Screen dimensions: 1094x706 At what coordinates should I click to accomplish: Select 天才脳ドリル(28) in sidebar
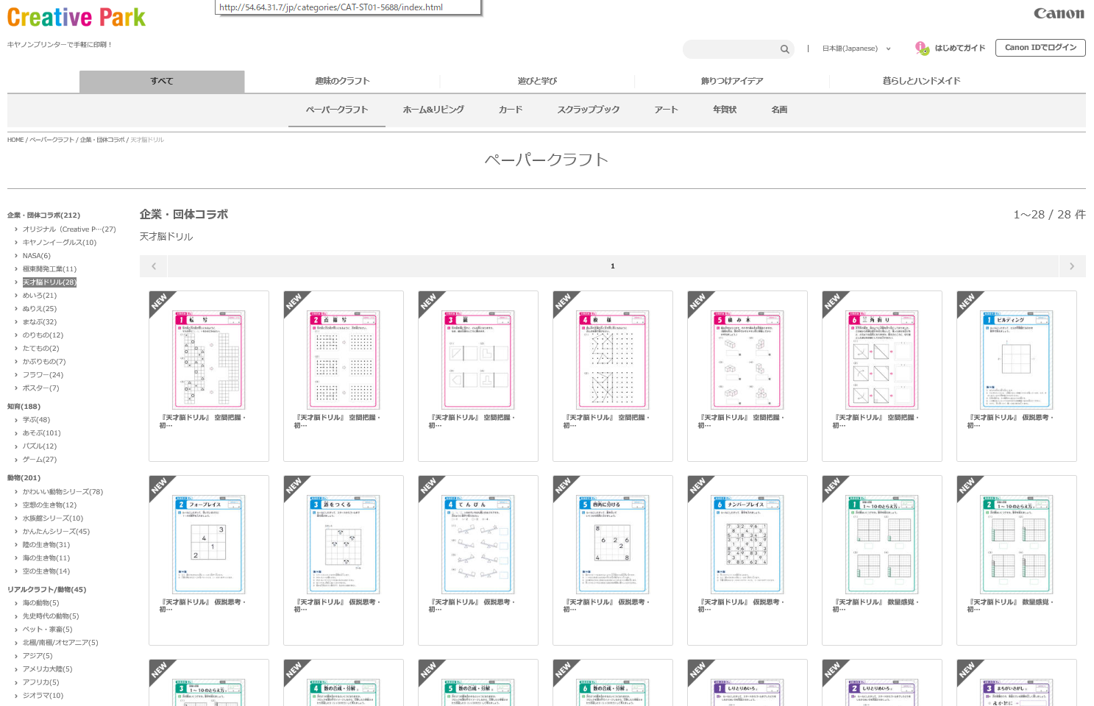point(49,282)
